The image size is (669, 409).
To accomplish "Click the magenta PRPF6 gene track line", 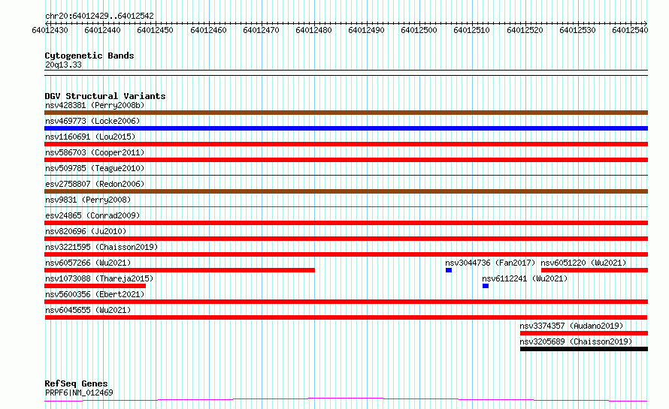I will click(346, 400).
